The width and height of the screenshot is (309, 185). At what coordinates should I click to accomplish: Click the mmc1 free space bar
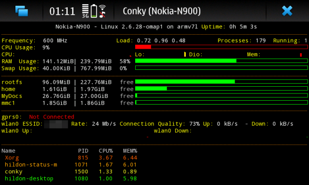click(x=221, y=103)
